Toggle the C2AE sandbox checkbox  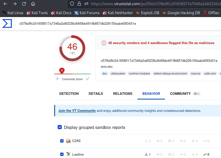tap(62, 141)
